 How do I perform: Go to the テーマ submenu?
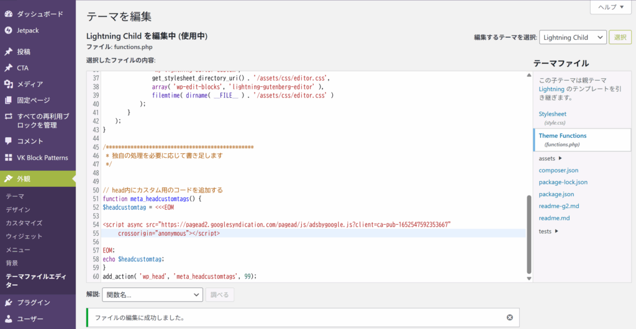coord(15,196)
